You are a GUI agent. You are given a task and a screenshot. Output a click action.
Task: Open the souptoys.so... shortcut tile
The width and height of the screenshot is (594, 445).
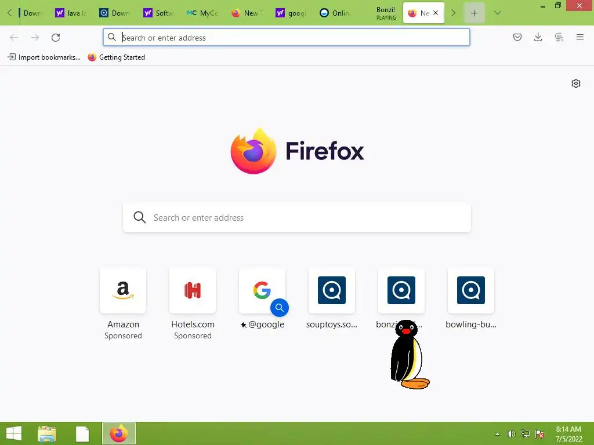(331, 291)
